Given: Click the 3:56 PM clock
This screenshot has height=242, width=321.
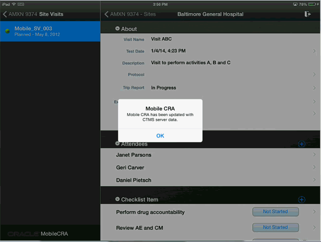Looking at the screenshot, I should pos(160,4).
